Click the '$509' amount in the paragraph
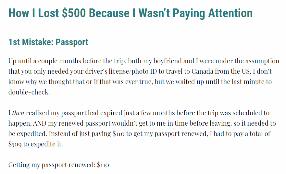The height and width of the screenshot is (174, 286). tap(15, 144)
